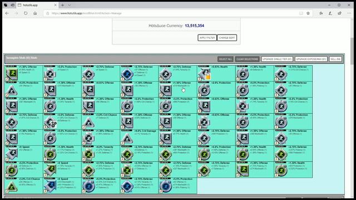Open the favorites hub icon
356x200 pixels.
pyautogui.click(x=321, y=13)
